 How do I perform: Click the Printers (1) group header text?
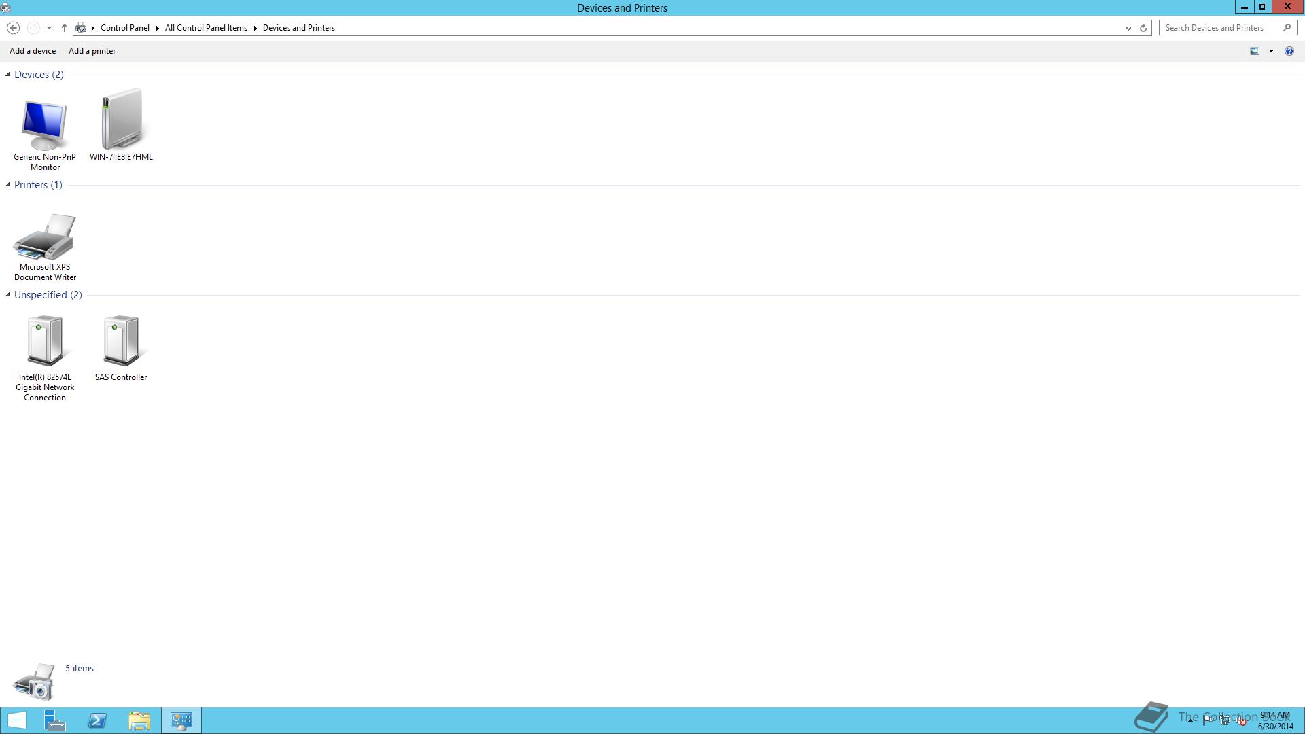pos(38,185)
